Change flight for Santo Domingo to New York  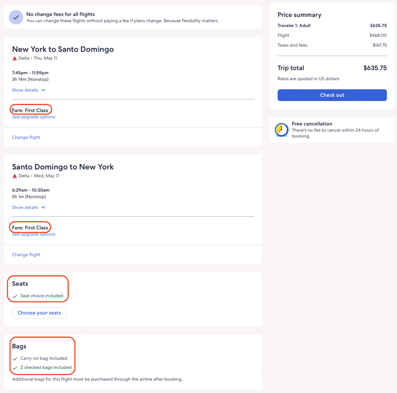[x=26, y=255]
